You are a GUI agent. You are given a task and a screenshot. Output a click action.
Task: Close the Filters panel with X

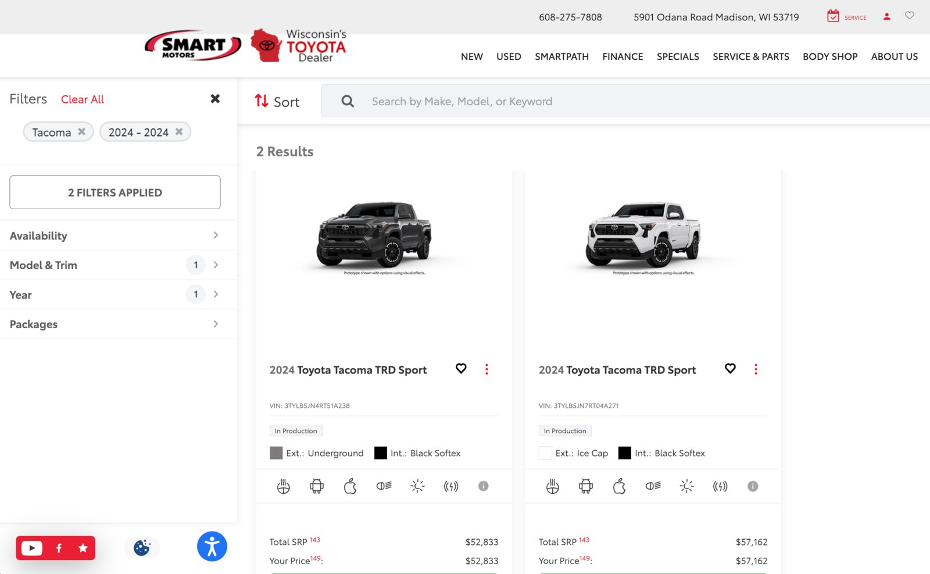coord(215,99)
